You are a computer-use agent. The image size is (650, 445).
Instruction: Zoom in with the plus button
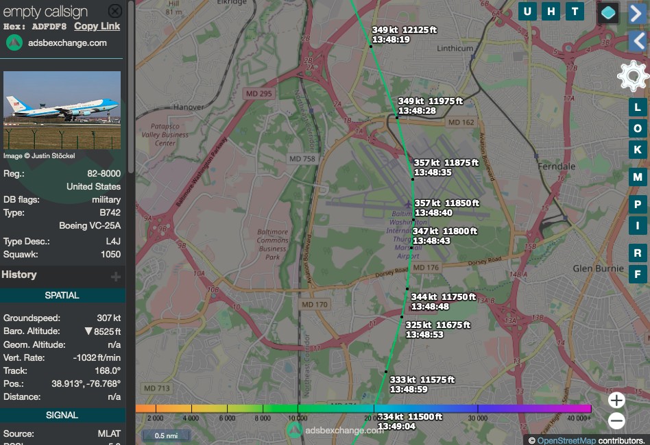click(616, 400)
